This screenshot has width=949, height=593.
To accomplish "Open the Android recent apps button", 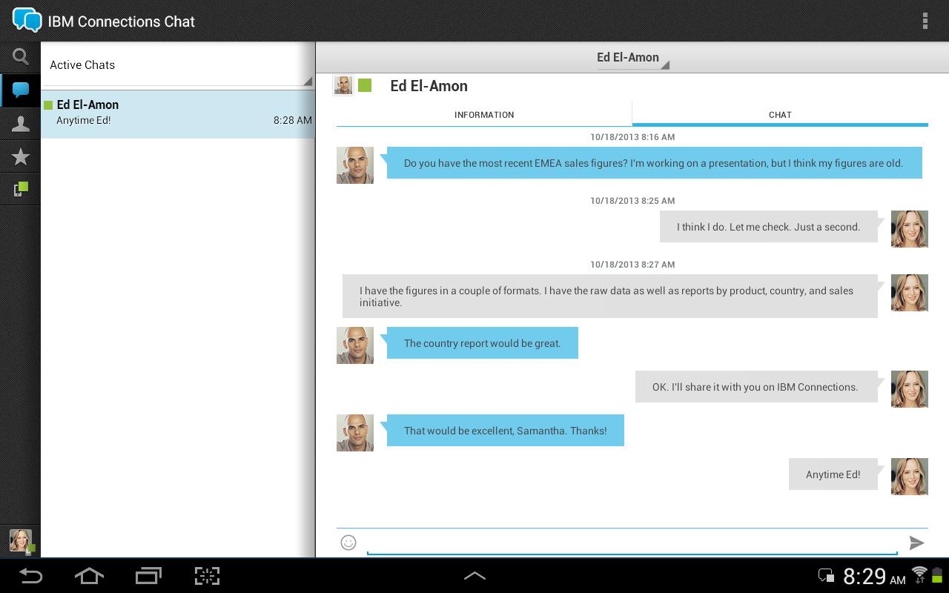I will tap(148, 576).
